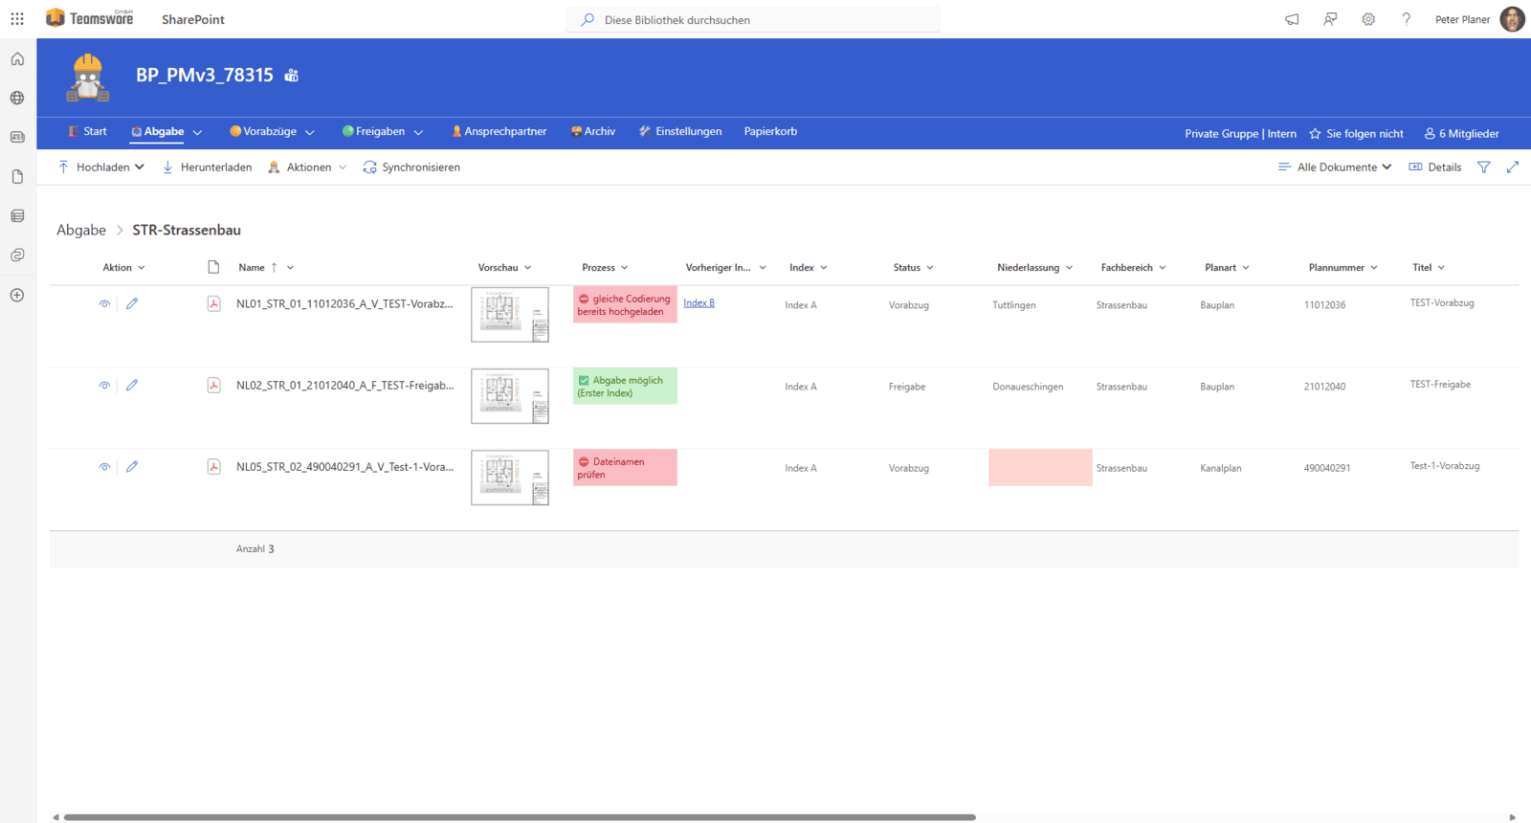Expand the Niederlassung column header menu
The height and width of the screenshot is (823, 1531).
click(1034, 268)
